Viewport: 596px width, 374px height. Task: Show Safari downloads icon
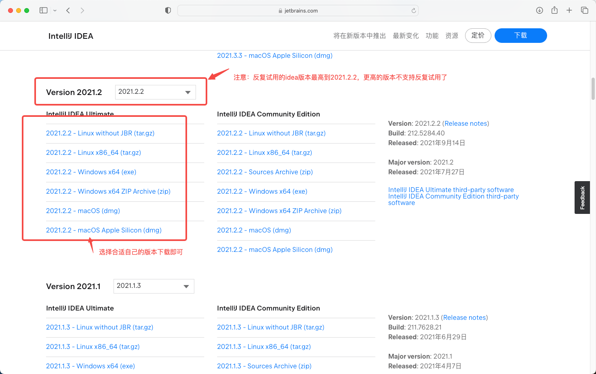click(x=539, y=11)
